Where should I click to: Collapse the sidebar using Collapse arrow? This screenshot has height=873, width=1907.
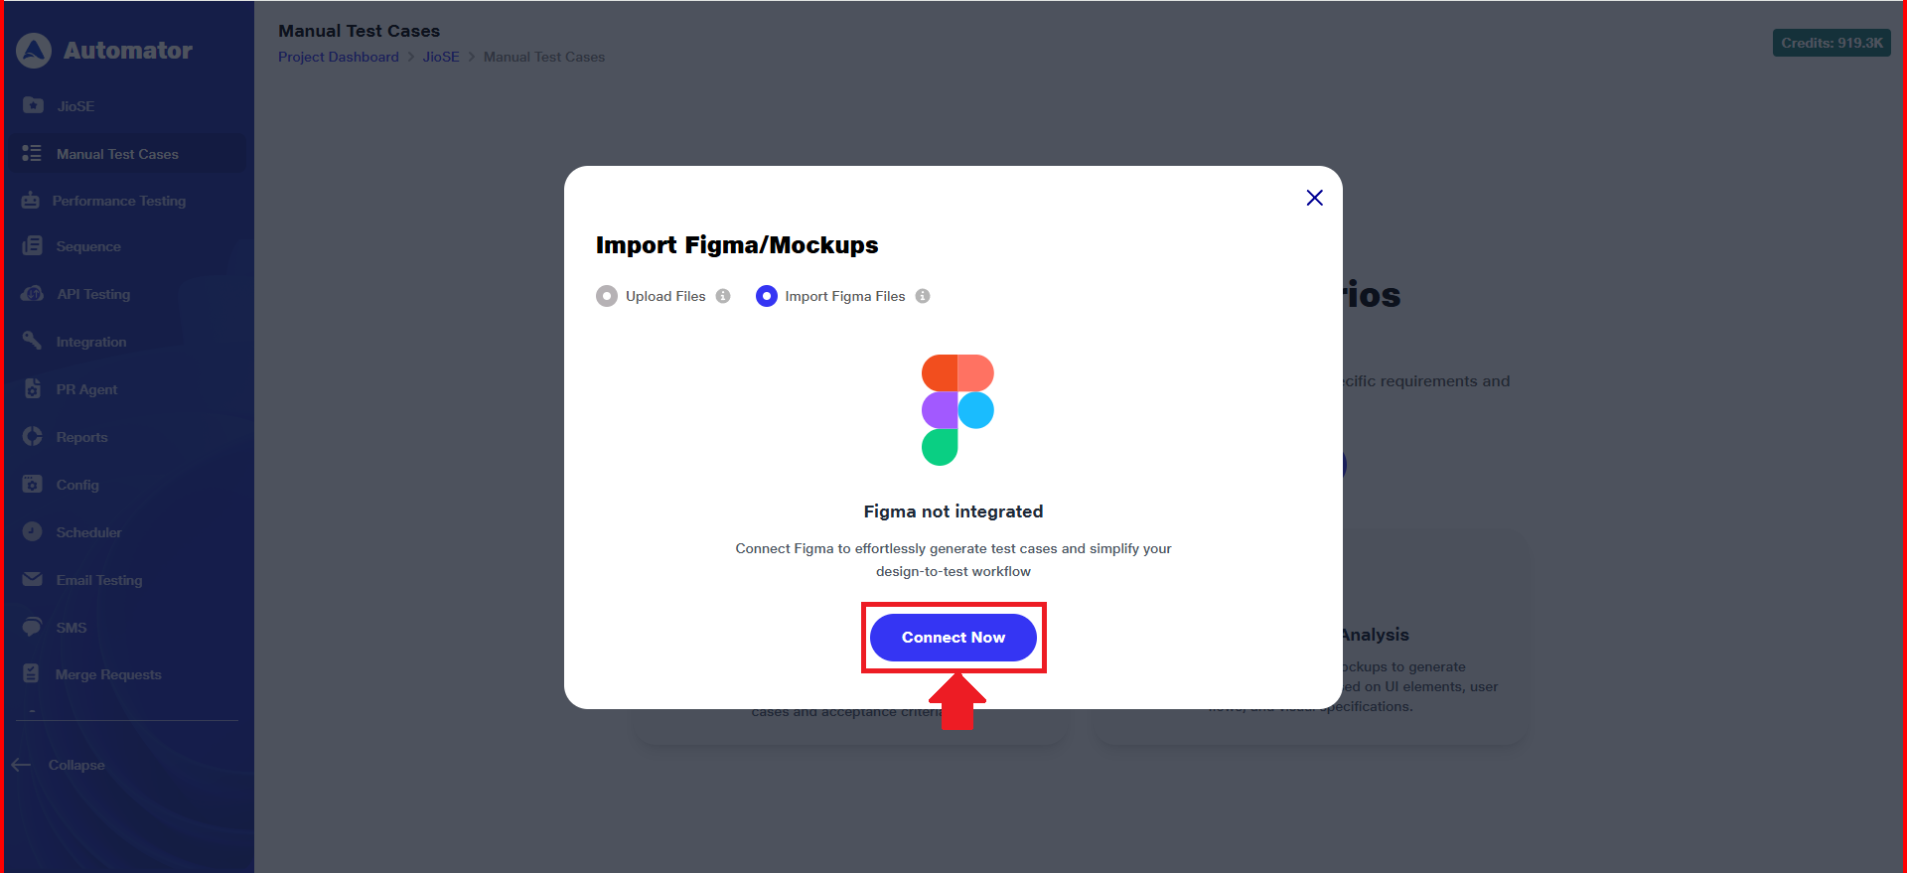click(22, 765)
